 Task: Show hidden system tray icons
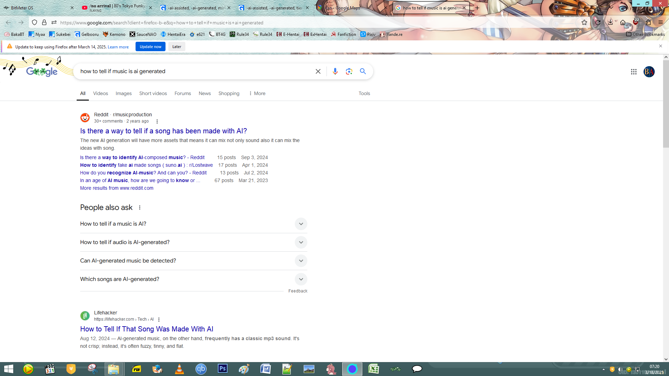[603, 369]
